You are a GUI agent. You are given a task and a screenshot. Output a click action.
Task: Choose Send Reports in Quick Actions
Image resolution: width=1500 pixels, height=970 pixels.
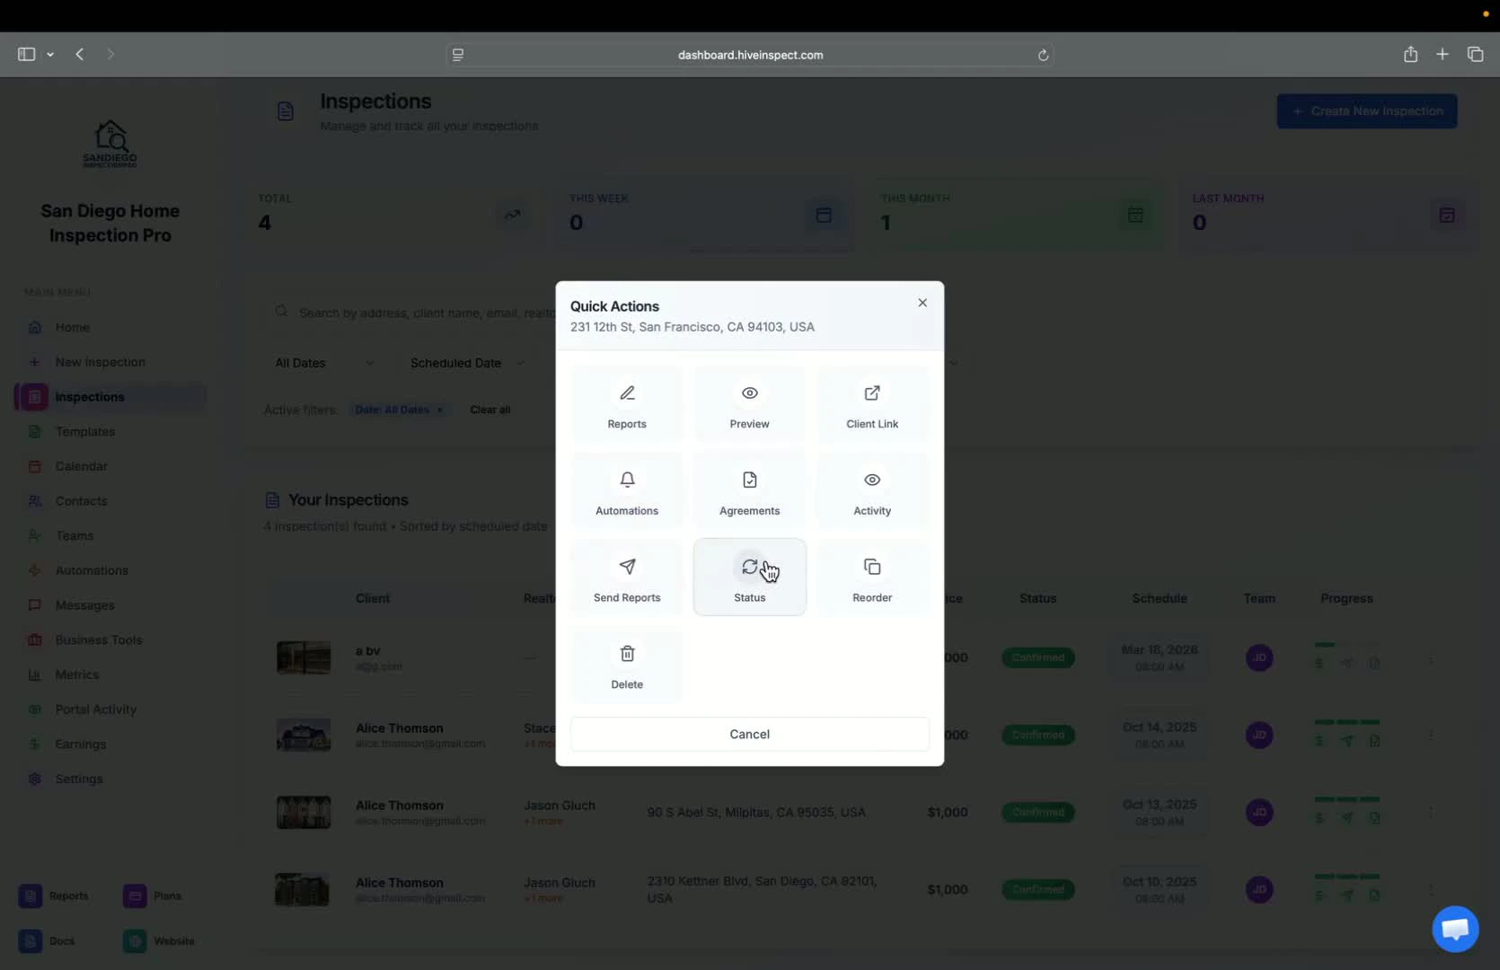[627, 578]
